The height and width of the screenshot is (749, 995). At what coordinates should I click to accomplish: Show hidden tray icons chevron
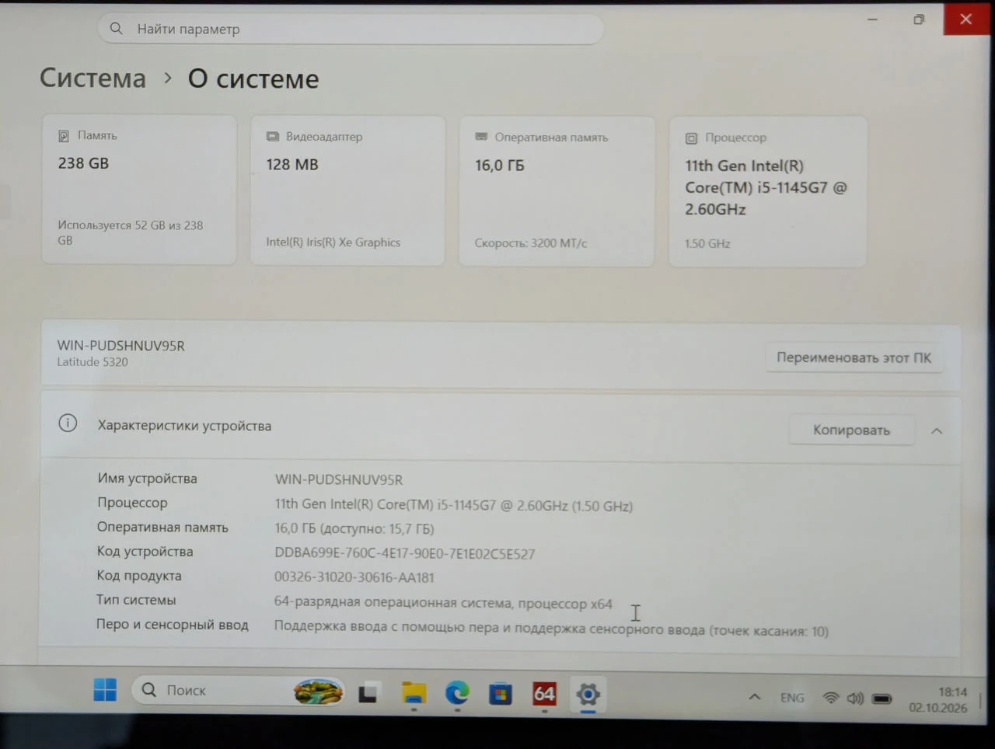[x=754, y=697]
